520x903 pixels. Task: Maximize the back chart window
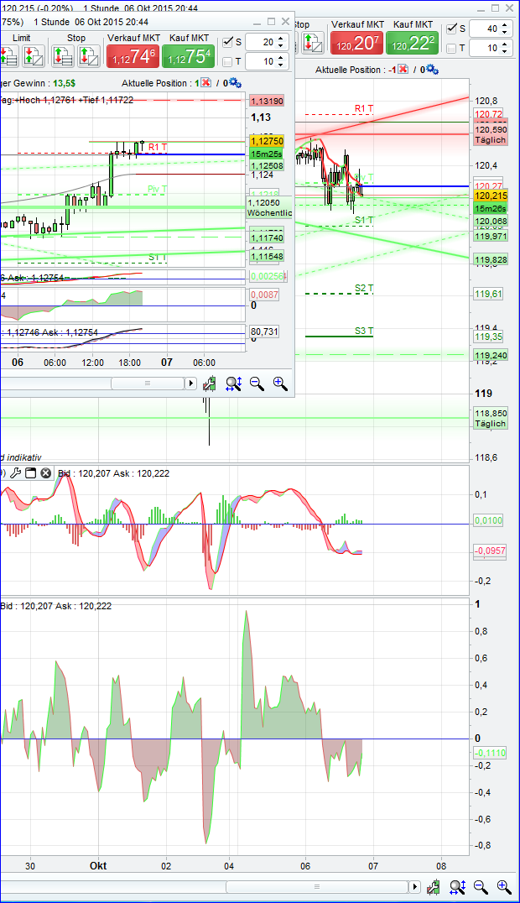coord(495,8)
